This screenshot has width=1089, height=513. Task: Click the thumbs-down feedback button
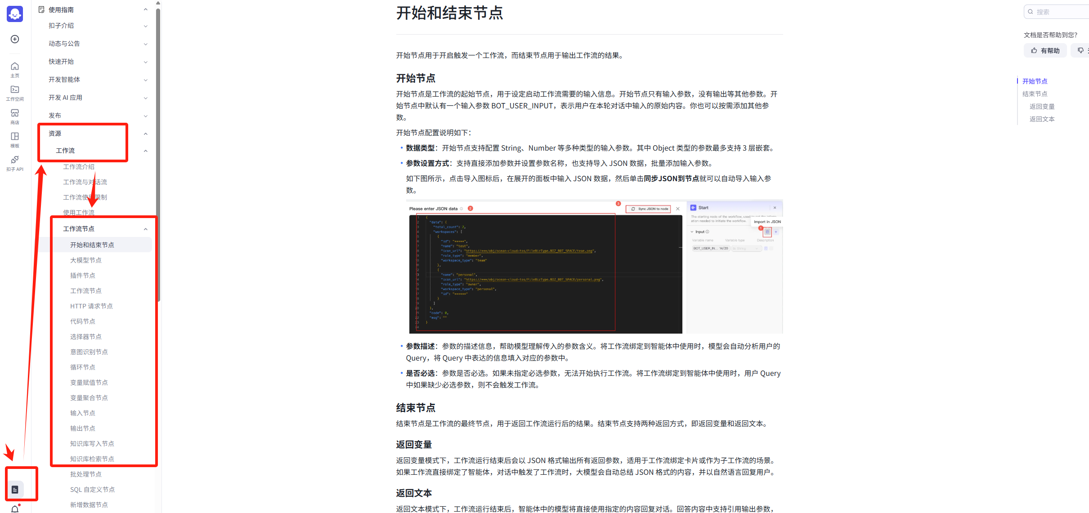(x=1080, y=51)
